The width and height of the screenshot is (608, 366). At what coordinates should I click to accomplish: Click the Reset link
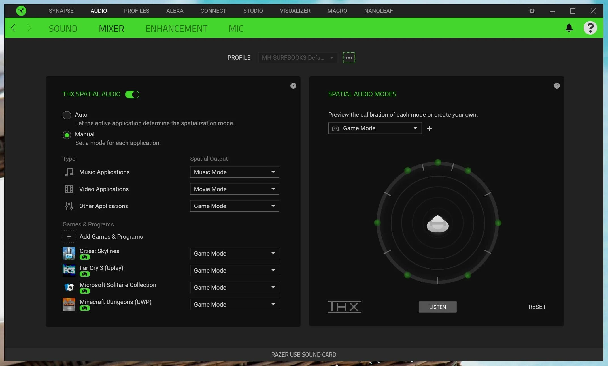[x=537, y=307]
